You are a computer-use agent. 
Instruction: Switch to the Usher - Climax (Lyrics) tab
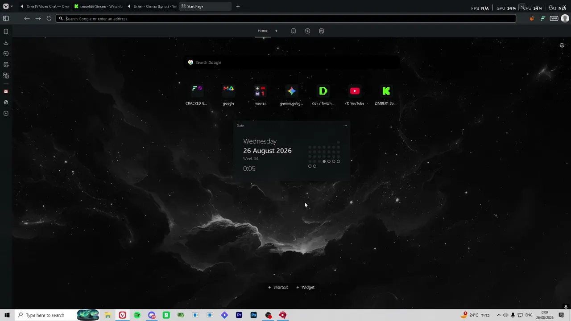click(152, 6)
